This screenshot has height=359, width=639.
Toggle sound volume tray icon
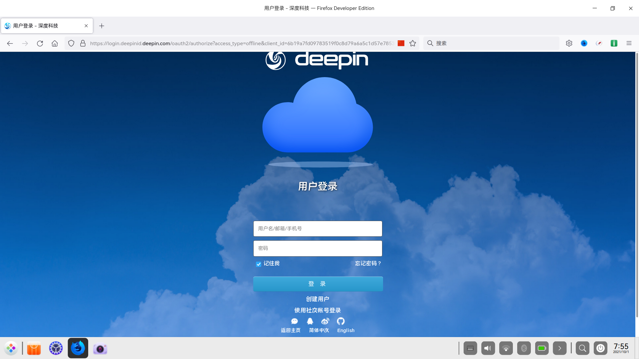point(488,348)
